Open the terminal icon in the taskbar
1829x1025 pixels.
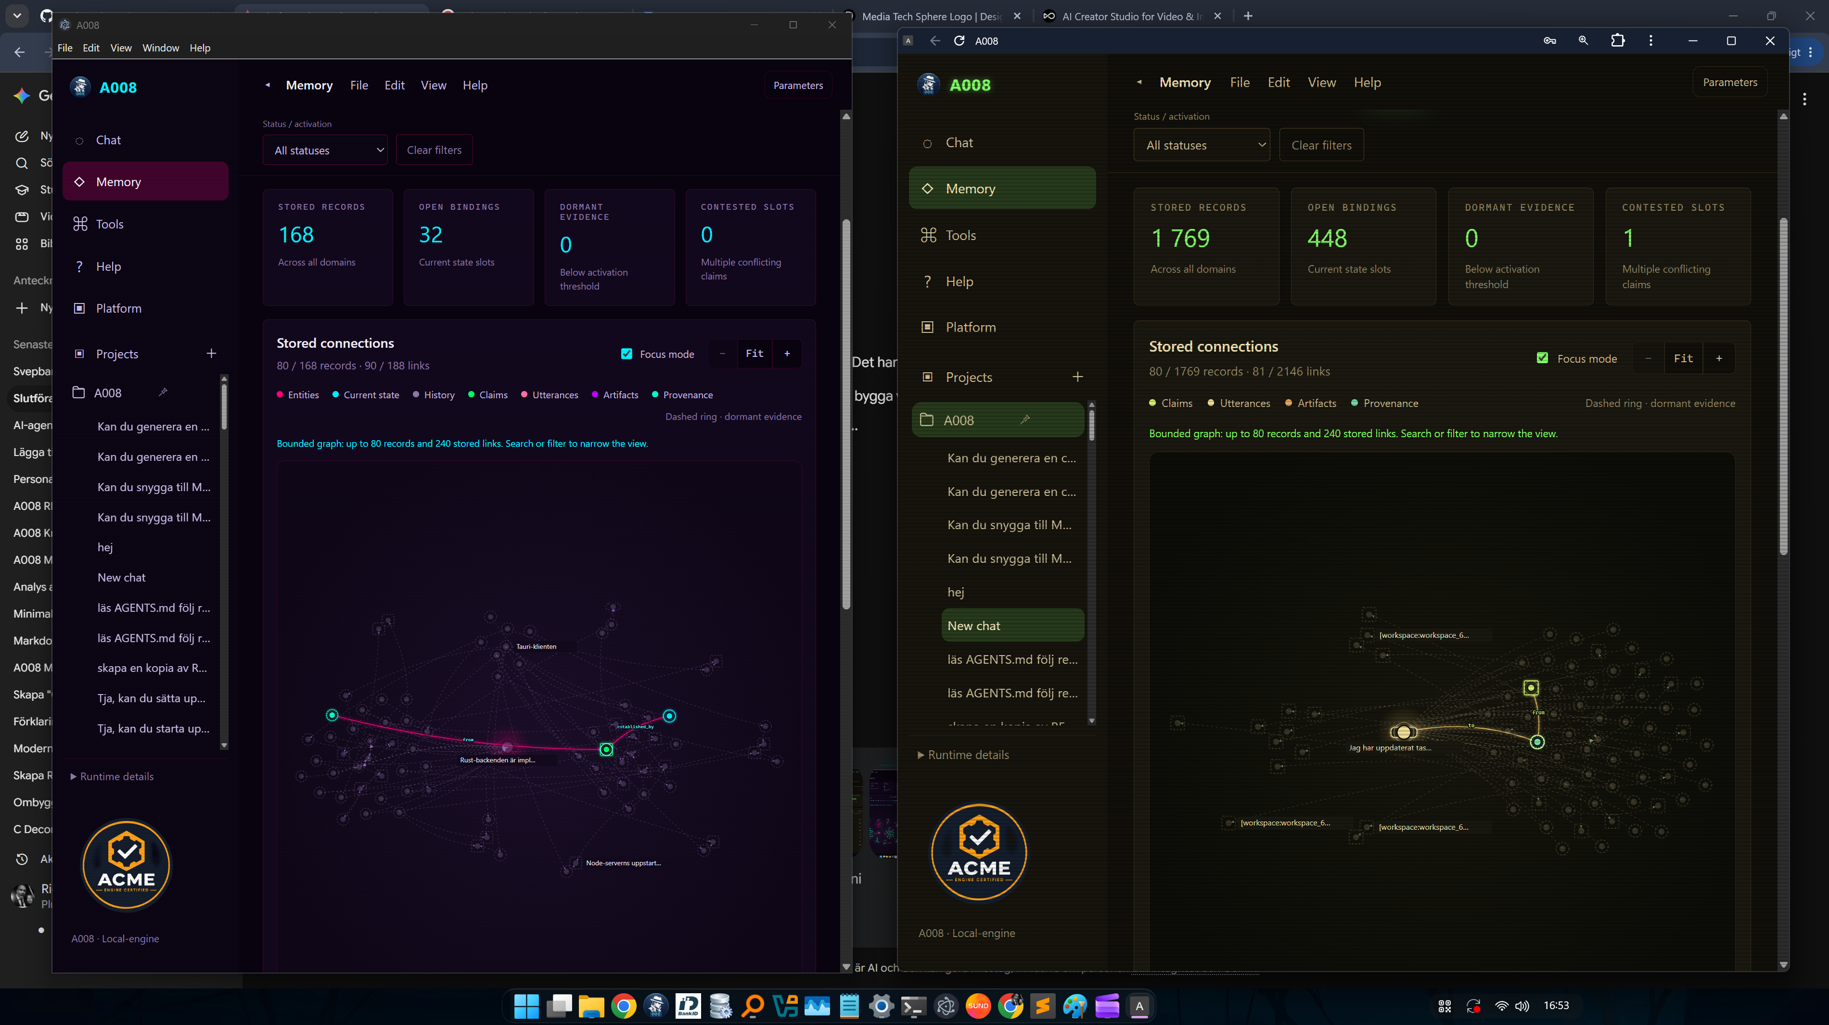(x=913, y=1006)
